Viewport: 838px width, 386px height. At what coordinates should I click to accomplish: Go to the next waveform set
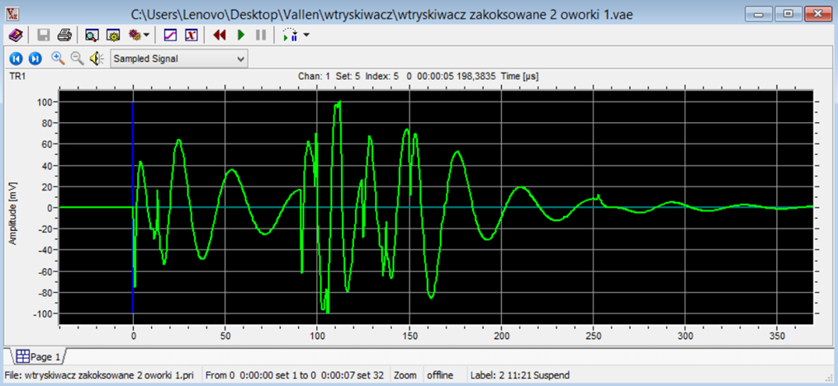[x=35, y=59]
